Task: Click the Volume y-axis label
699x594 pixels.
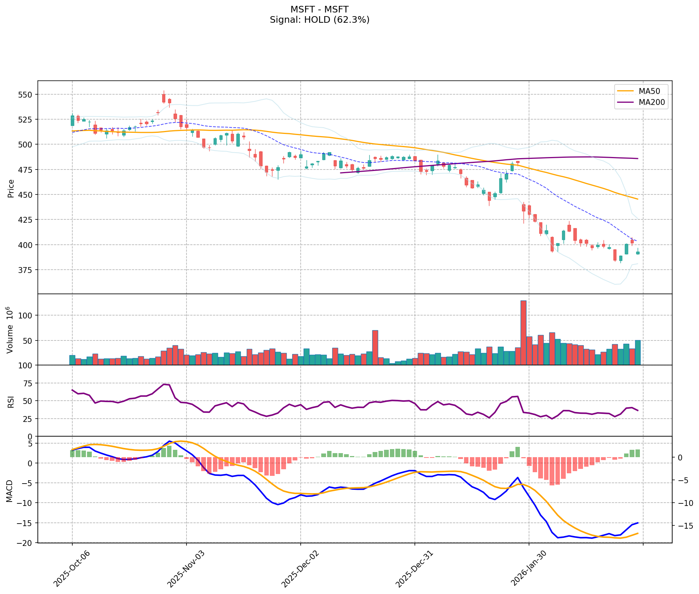Action: [x=10, y=330]
